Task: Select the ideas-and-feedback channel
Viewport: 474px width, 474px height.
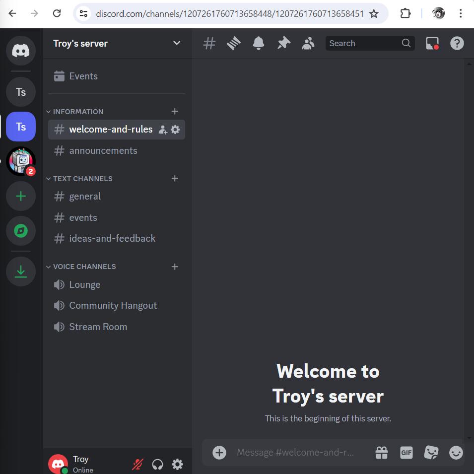Action: pyautogui.click(x=112, y=238)
